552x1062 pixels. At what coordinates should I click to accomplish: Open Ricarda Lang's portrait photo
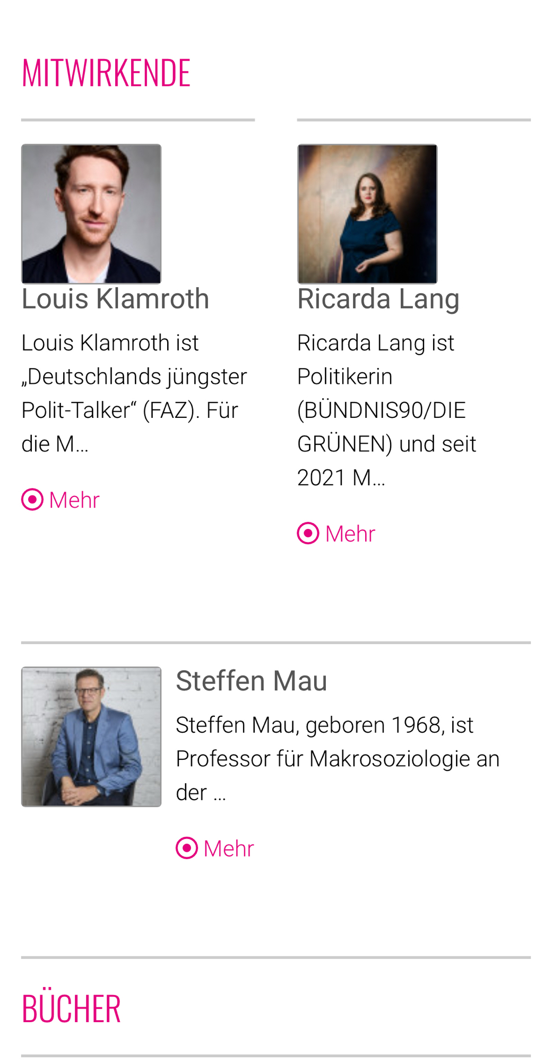[x=367, y=214]
